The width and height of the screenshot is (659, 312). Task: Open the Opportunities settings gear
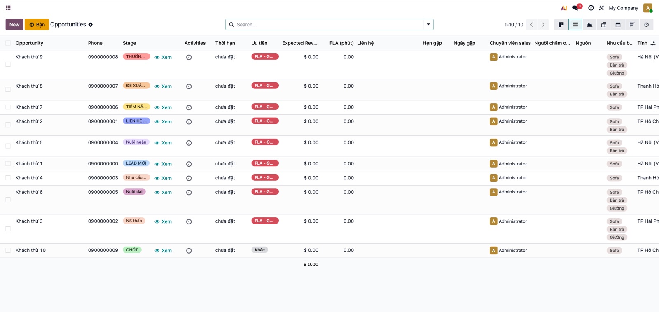coord(91,25)
